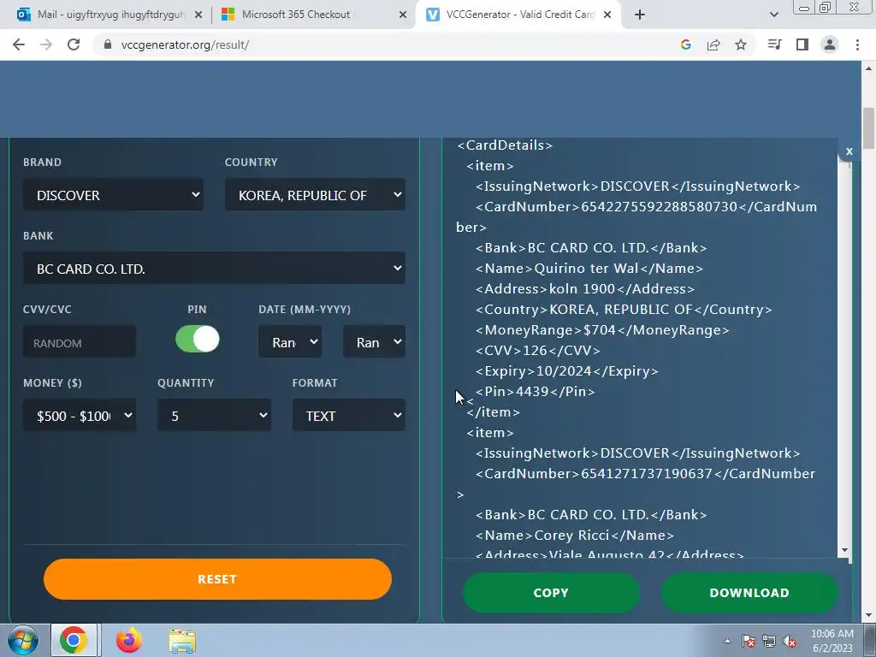This screenshot has width=876, height=657.
Task: Open the Windows Start menu
Action: tap(22, 640)
